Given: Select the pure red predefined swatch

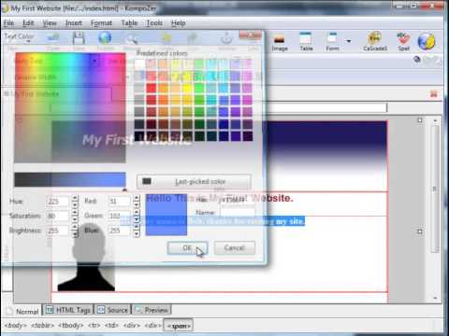Looking at the screenshot, I should tap(152, 89).
